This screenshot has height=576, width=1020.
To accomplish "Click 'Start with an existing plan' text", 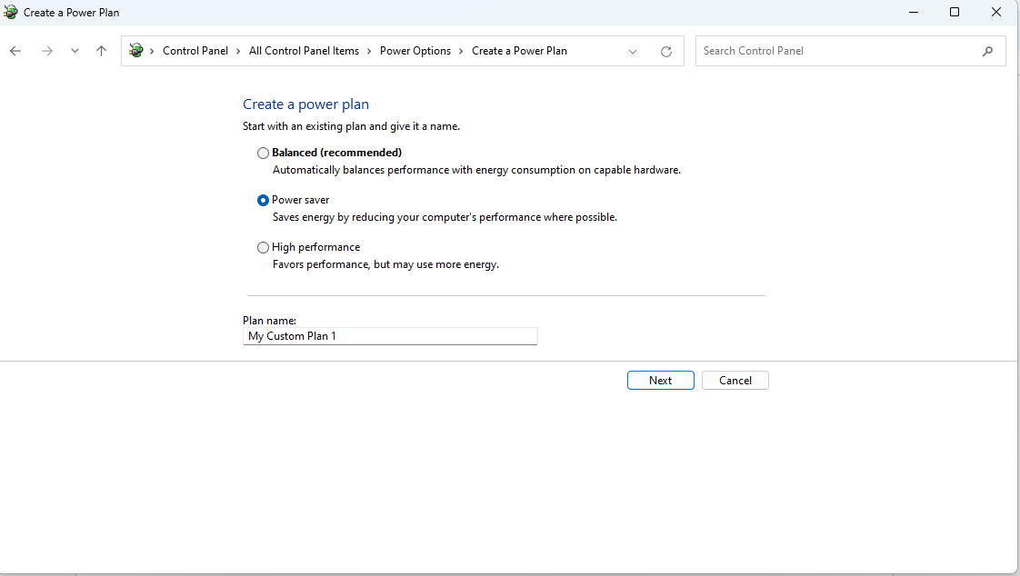I will pyautogui.click(x=351, y=126).
